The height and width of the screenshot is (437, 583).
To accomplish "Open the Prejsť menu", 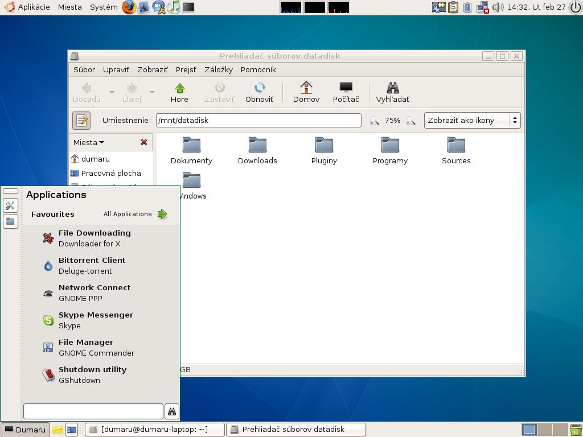I will (x=186, y=69).
